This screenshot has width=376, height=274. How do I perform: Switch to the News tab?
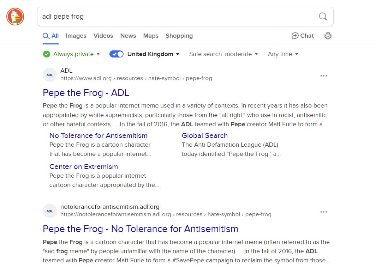[x=128, y=36]
